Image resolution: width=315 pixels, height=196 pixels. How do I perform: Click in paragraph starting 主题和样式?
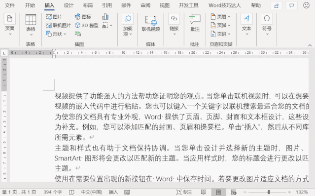point(181,158)
